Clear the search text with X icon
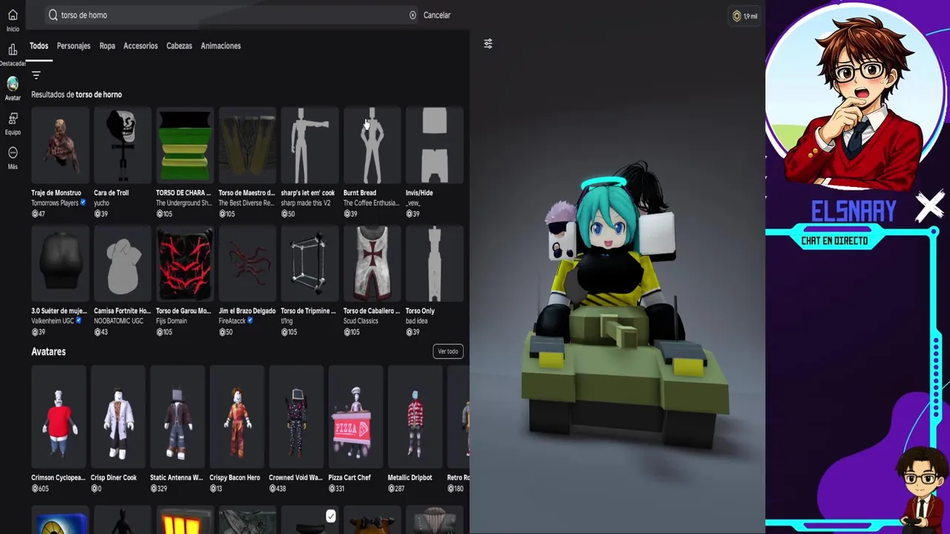Image resolution: width=950 pixels, height=534 pixels. click(413, 15)
